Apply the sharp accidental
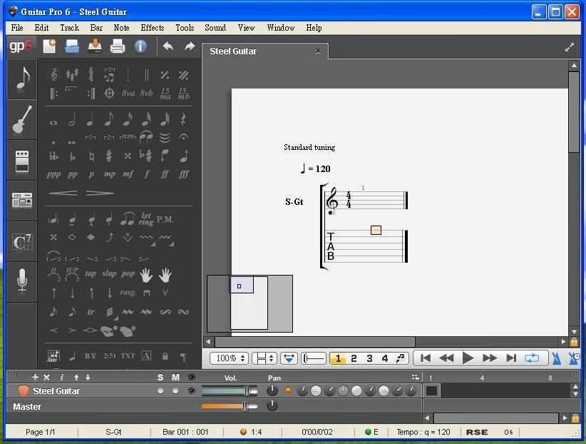The width and height of the screenshot is (586, 444). click(109, 156)
